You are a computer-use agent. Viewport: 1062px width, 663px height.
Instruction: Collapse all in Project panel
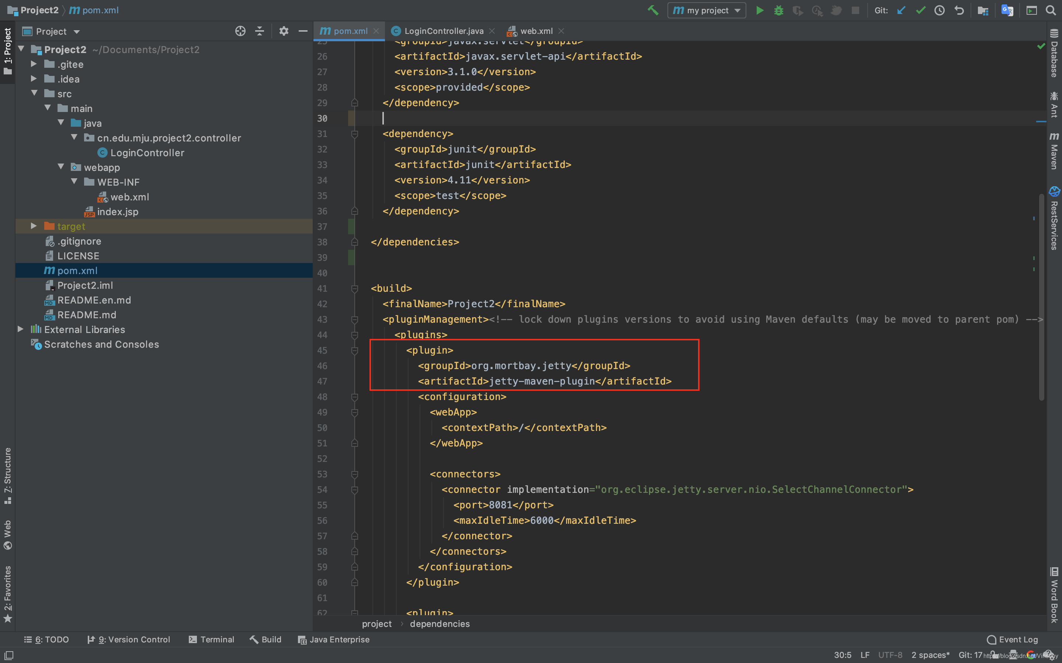click(259, 31)
